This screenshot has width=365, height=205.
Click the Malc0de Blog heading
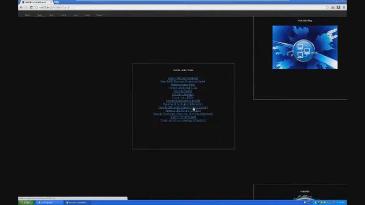click(305, 20)
